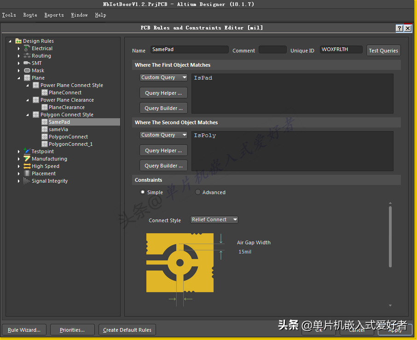This screenshot has width=417, height=340.
Task: Expand the High Speed rules node
Action: click(x=19, y=166)
